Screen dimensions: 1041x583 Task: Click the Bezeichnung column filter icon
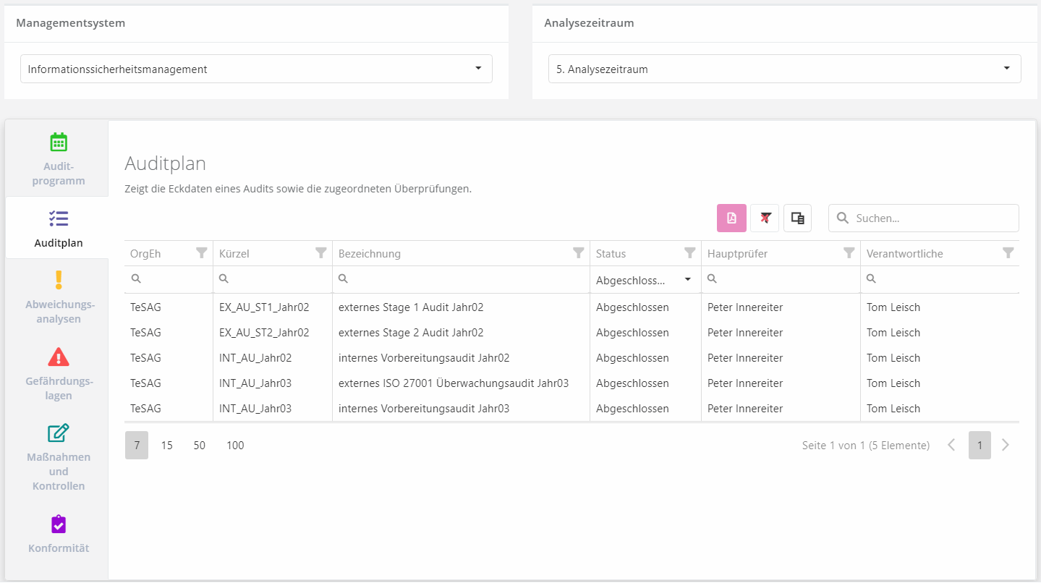tap(578, 253)
